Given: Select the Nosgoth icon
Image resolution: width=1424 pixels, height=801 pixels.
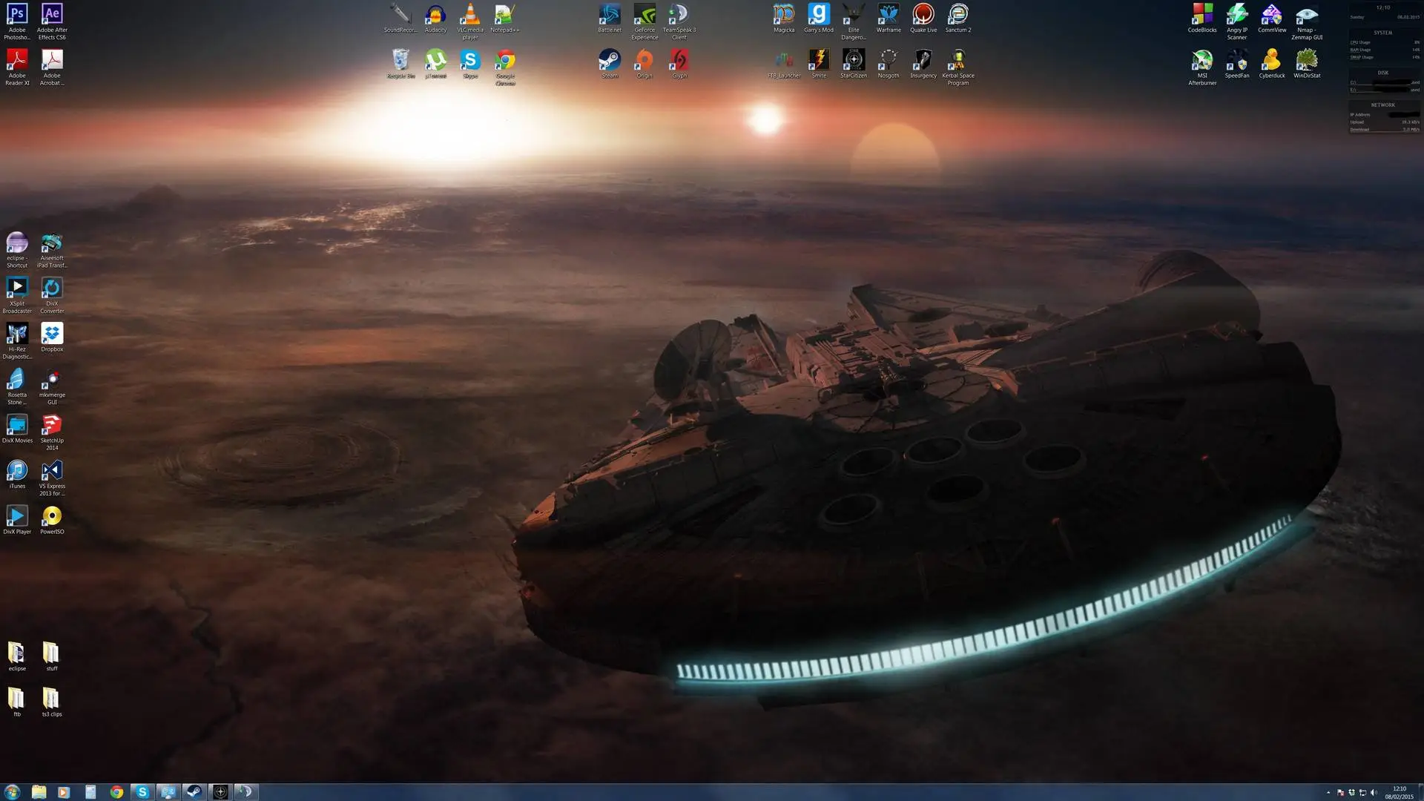Looking at the screenshot, I should (x=889, y=64).
